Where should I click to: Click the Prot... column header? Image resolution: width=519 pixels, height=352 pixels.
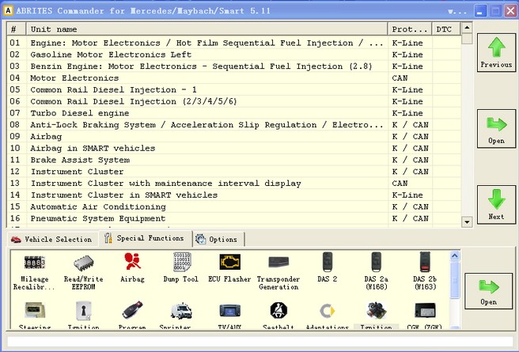pos(410,29)
